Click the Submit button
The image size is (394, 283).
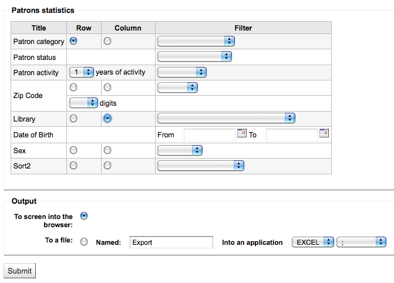(x=19, y=271)
